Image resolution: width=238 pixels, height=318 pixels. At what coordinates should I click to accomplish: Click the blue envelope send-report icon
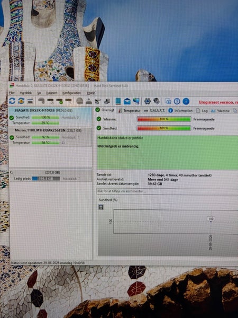tap(127, 101)
